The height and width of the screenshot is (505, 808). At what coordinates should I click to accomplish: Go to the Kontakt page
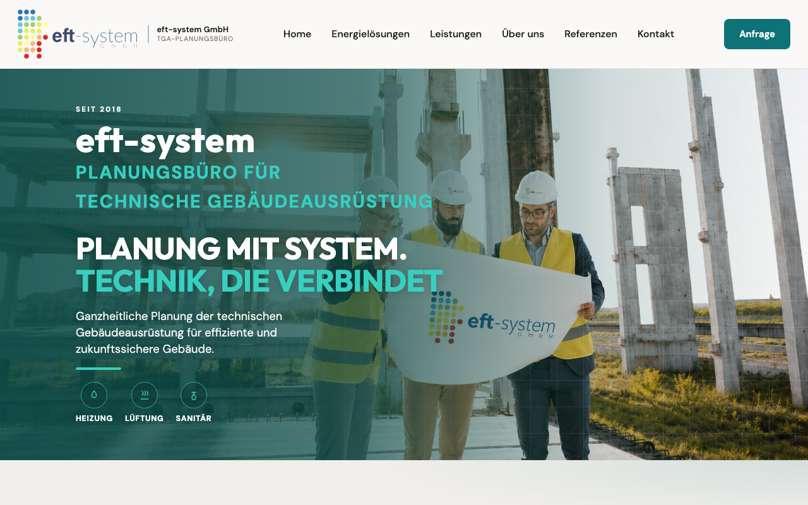point(656,34)
